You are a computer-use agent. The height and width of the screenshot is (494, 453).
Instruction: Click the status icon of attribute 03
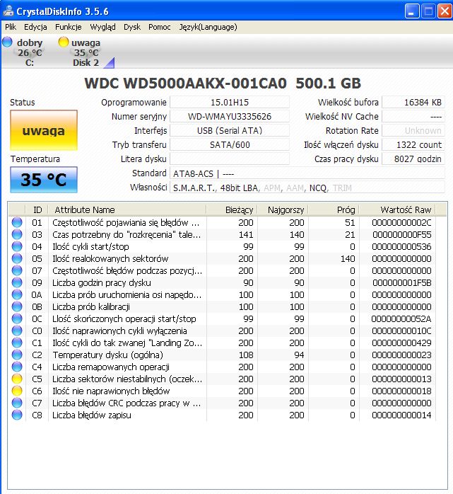click(x=17, y=234)
